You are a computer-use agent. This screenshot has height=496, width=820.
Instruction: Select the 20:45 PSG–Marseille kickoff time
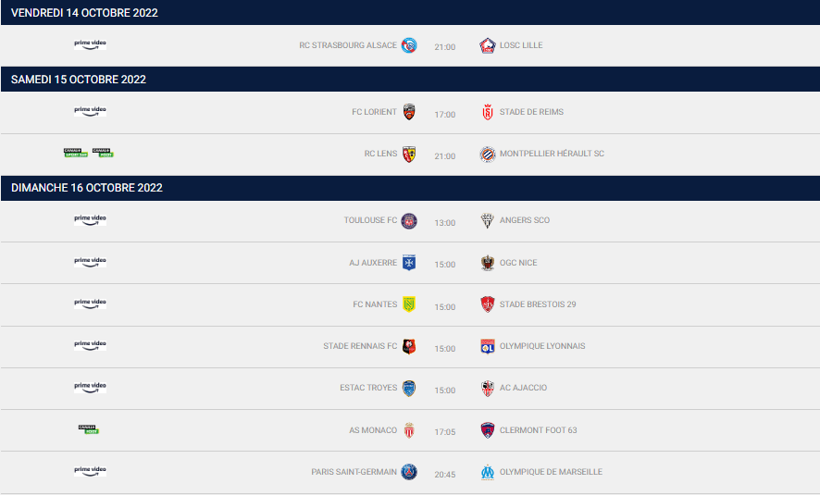444,475
